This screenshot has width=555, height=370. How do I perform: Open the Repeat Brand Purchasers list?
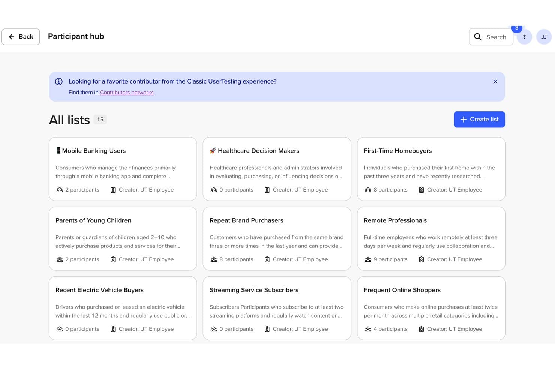[x=277, y=238]
